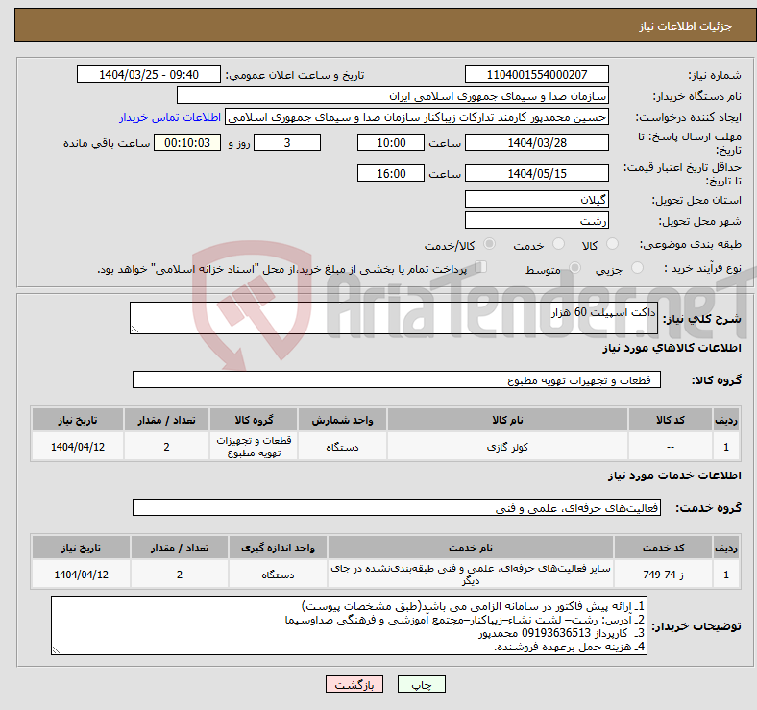Click the resize handle of description box

point(134,330)
